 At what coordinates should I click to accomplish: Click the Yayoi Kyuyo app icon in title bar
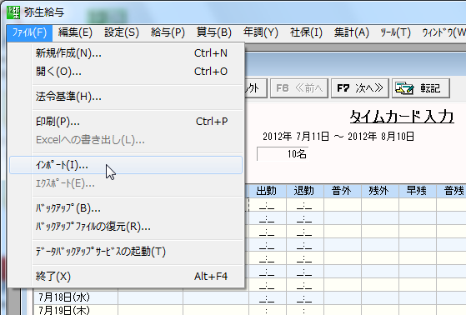tap(13, 12)
